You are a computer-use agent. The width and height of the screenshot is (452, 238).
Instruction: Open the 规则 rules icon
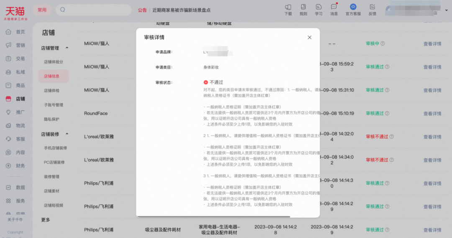click(303, 7)
